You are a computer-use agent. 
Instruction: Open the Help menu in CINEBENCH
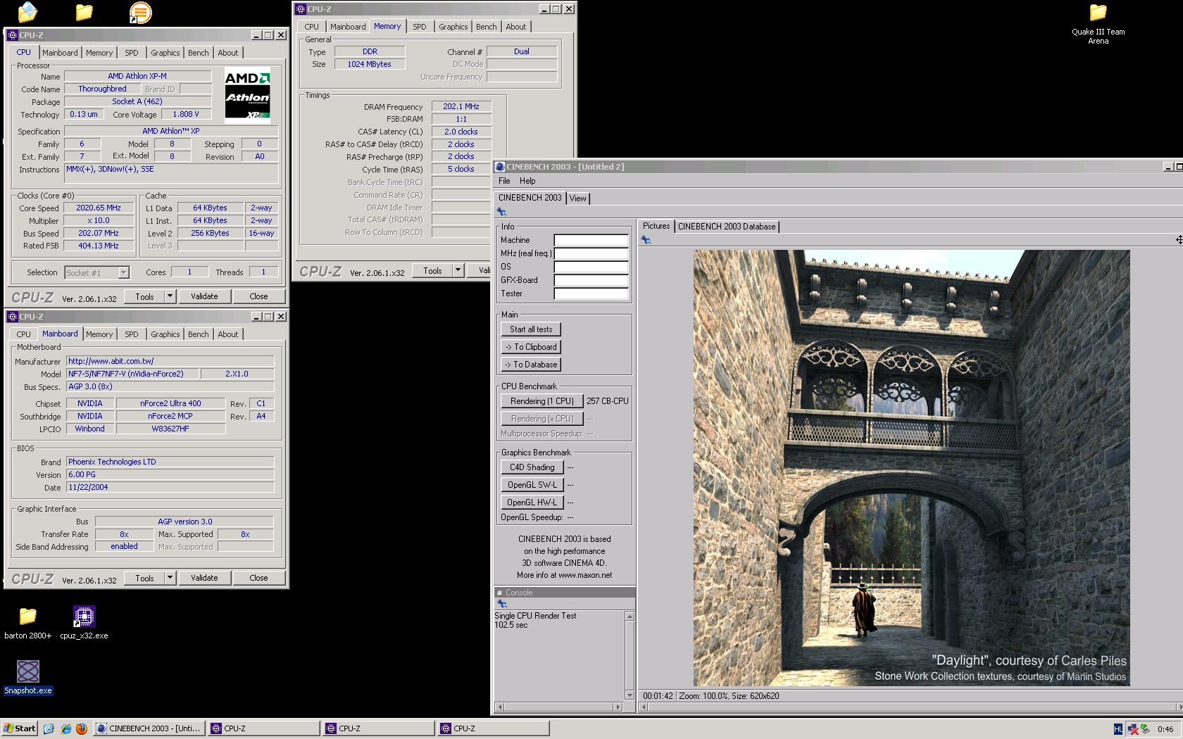tap(527, 181)
